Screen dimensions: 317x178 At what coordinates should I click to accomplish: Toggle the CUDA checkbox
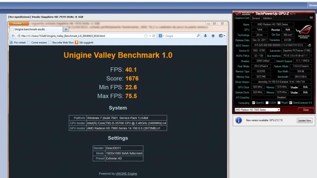point(267,103)
